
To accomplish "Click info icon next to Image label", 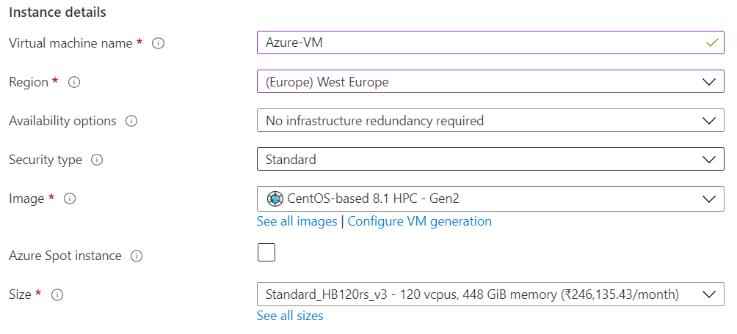I will (70, 198).
